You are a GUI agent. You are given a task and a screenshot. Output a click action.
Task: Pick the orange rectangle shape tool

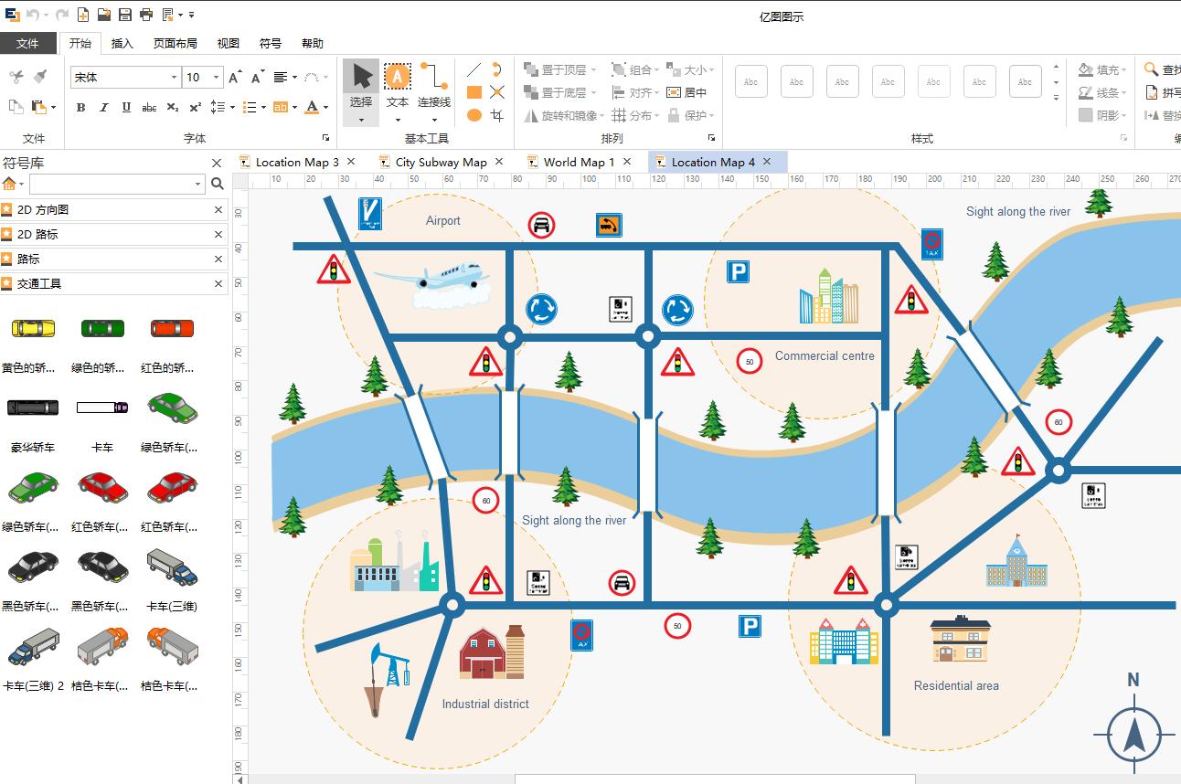(474, 92)
